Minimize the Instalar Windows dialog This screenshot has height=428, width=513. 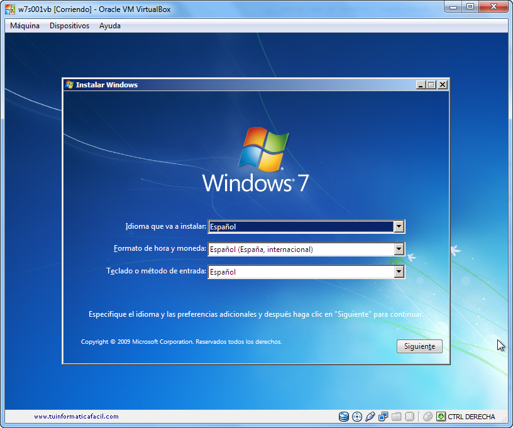pyautogui.click(x=421, y=85)
